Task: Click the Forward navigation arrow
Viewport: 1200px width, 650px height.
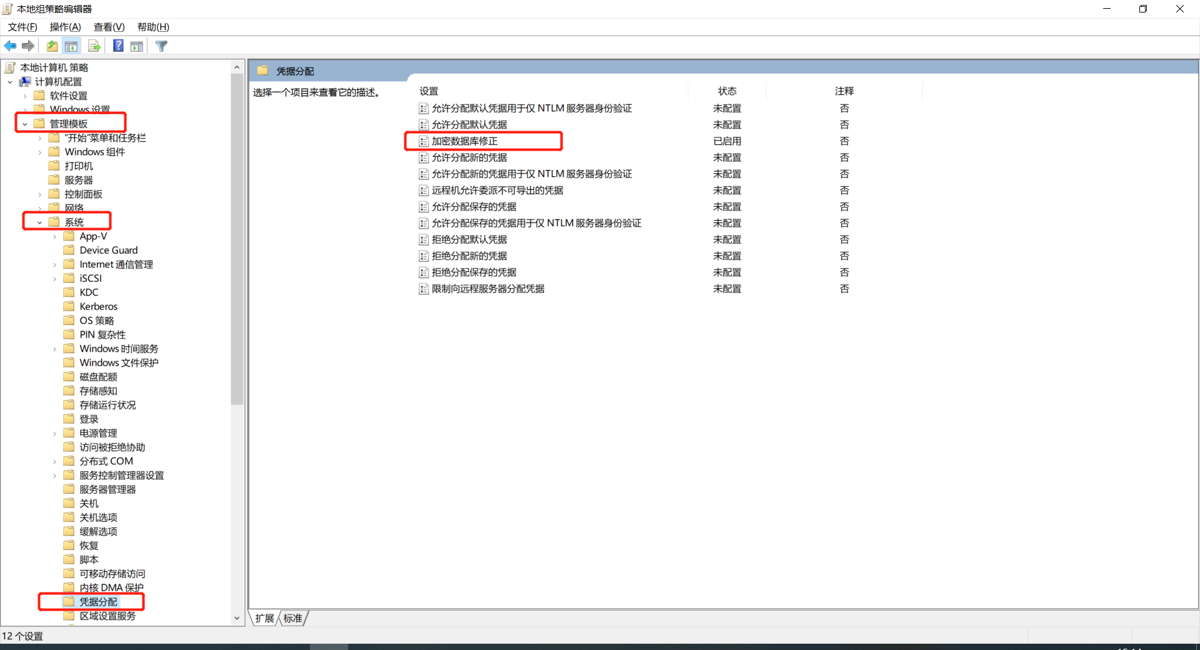Action: coord(27,46)
